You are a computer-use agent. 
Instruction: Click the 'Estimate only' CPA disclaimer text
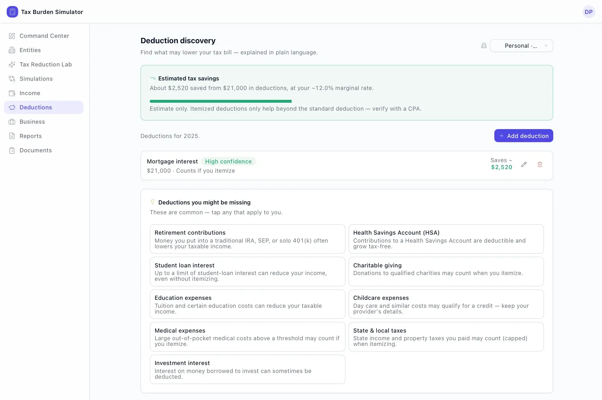click(285, 109)
